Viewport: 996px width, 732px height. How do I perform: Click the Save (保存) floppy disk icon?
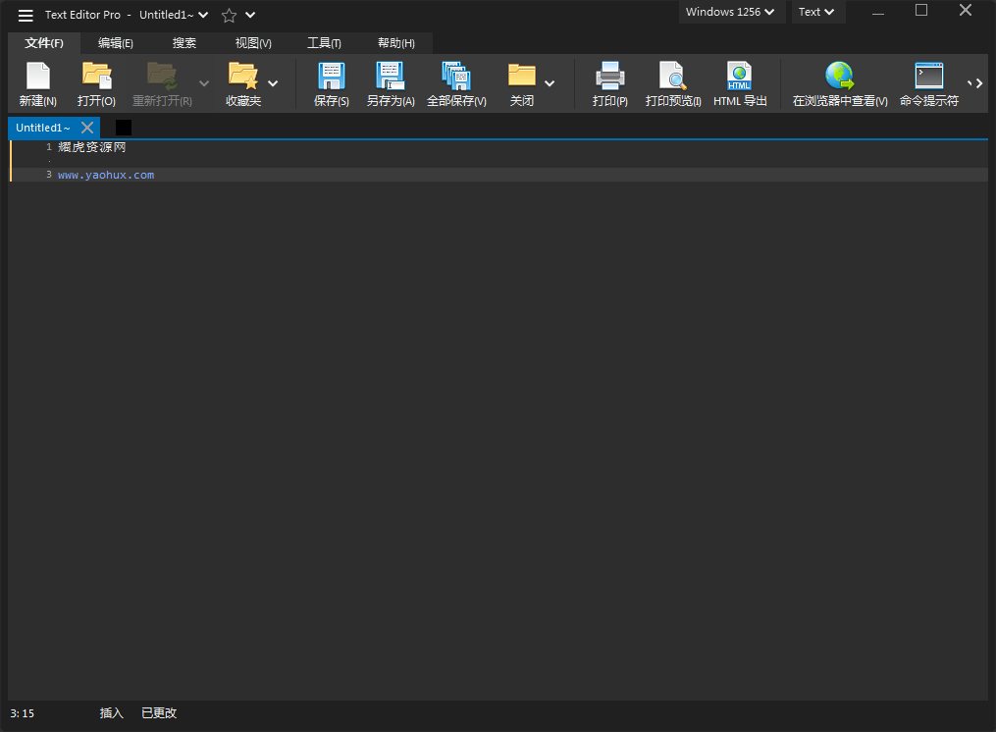[x=331, y=77]
